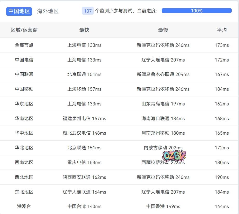The height and width of the screenshot is (214, 239).
Task: Click the 平均 column header
Action: tap(222, 30)
